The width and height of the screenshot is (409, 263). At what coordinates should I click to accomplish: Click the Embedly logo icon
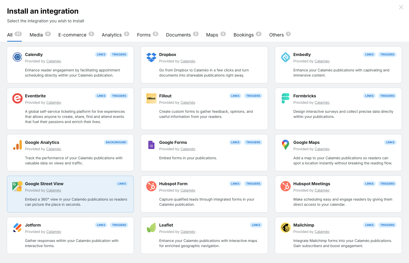tap(286, 57)
